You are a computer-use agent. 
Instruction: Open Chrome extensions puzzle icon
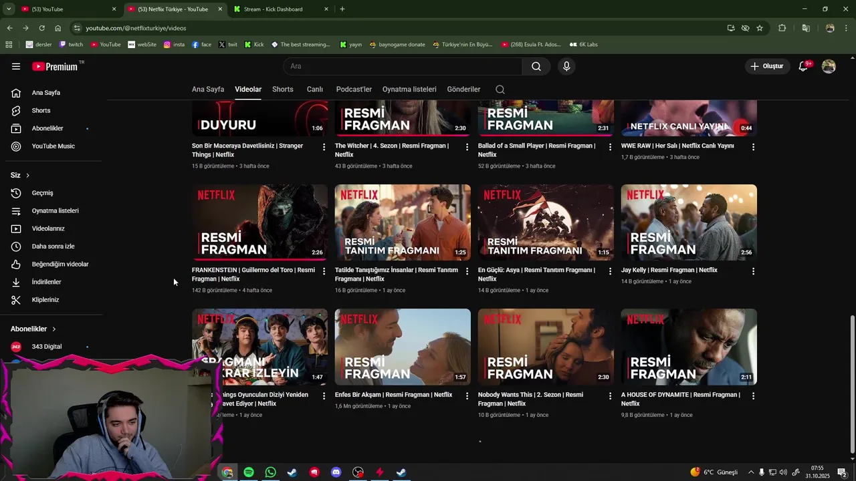pos(782,28)
